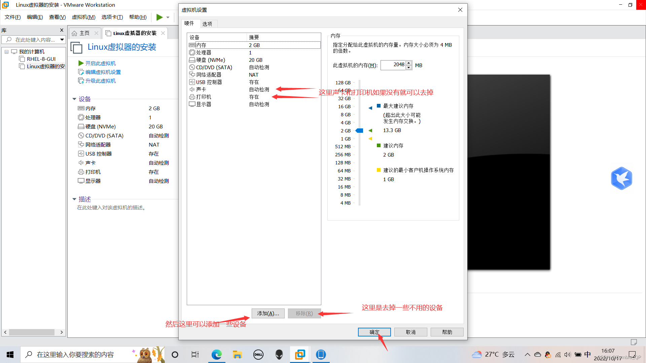Open 编辑(E) menu
Screen dimensions: 646x363
pyautogui.click(x=35, y=17)
